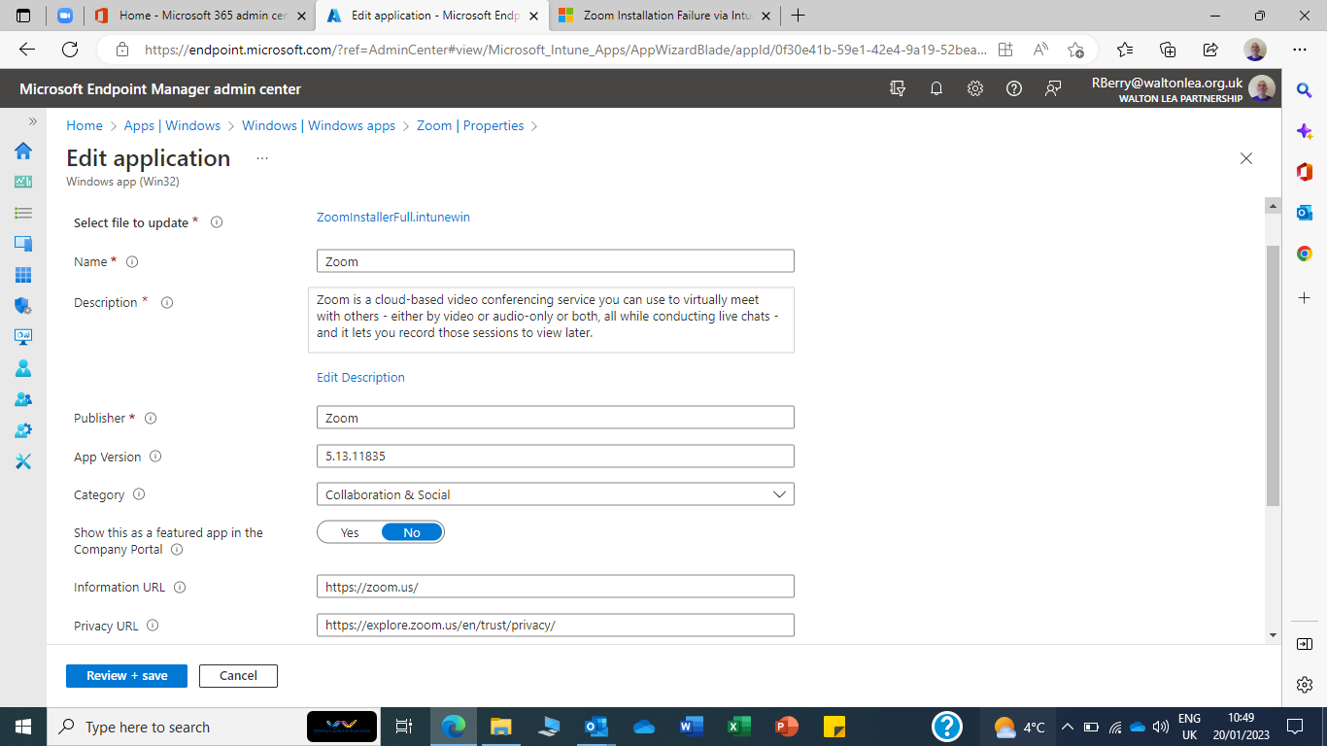This screenshot has height=746, width=1327.
Task: Show info tooltip next to Privacy URL
Action: (153, 626)
